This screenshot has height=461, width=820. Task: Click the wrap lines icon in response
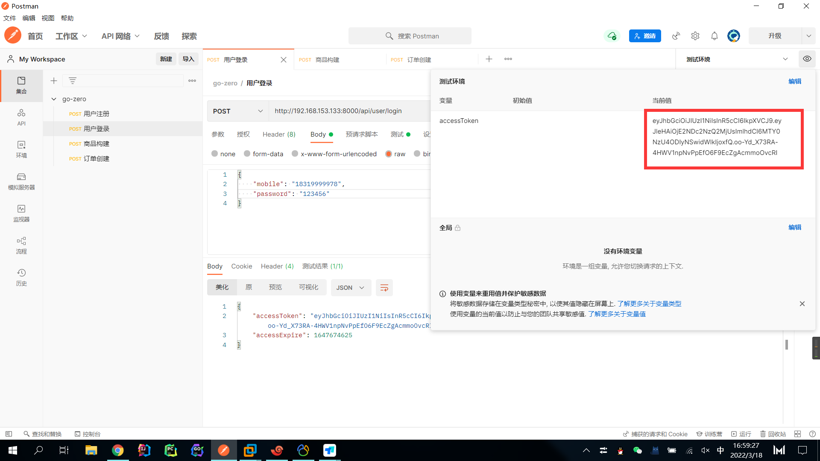(x=384, y=288)
